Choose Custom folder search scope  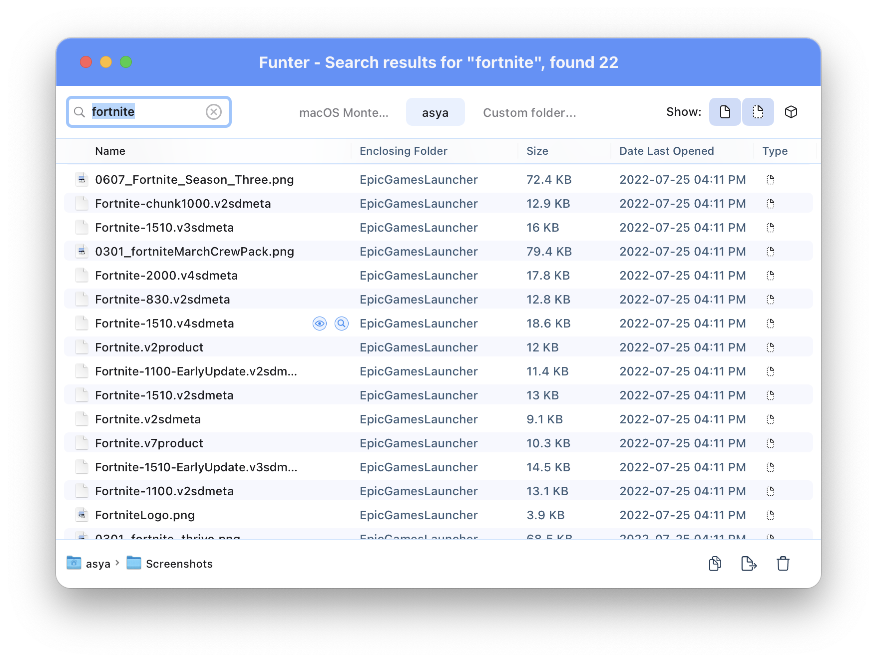click(529, 113)
